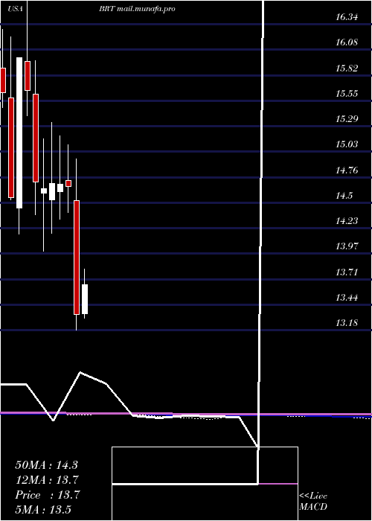Screen dimensions: 372x521
Task: Click the 16.08 price axis label
Action: [347, 42]
